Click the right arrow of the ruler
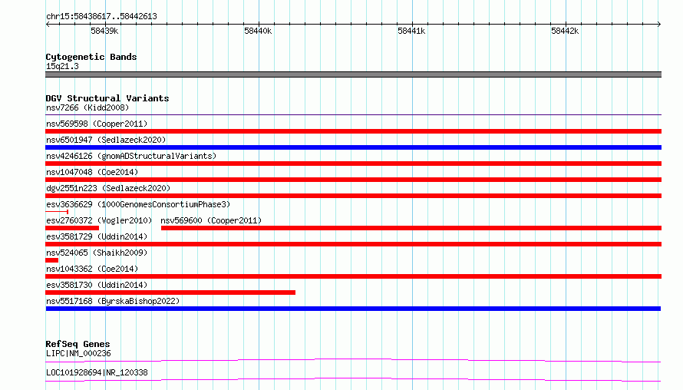683x390 pixels. 659,24
